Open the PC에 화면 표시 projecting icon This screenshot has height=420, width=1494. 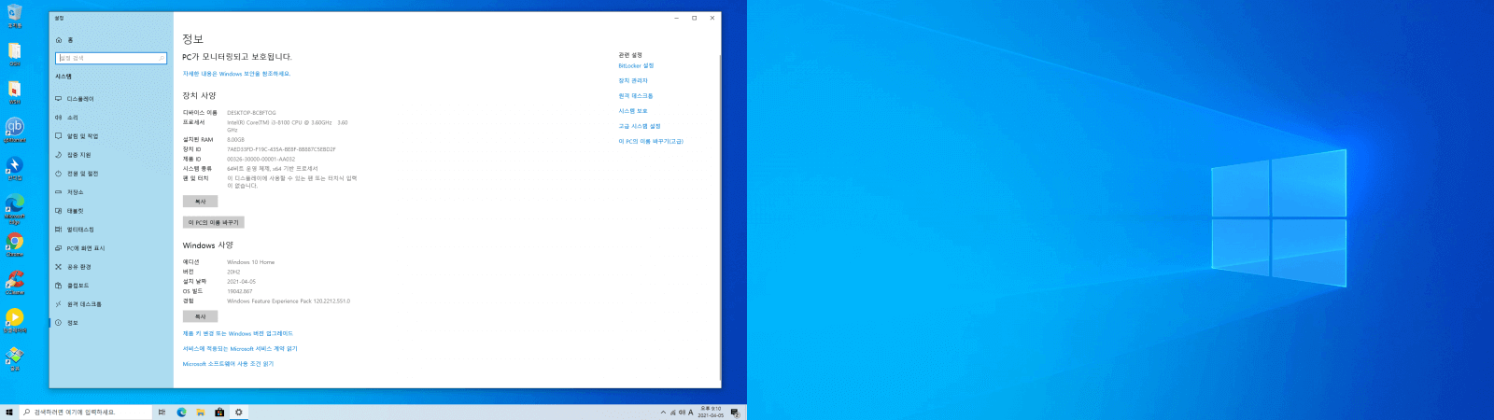[59, 248]
